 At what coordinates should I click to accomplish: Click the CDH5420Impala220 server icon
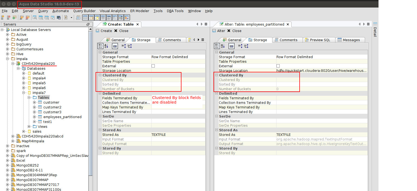point(19,63)
